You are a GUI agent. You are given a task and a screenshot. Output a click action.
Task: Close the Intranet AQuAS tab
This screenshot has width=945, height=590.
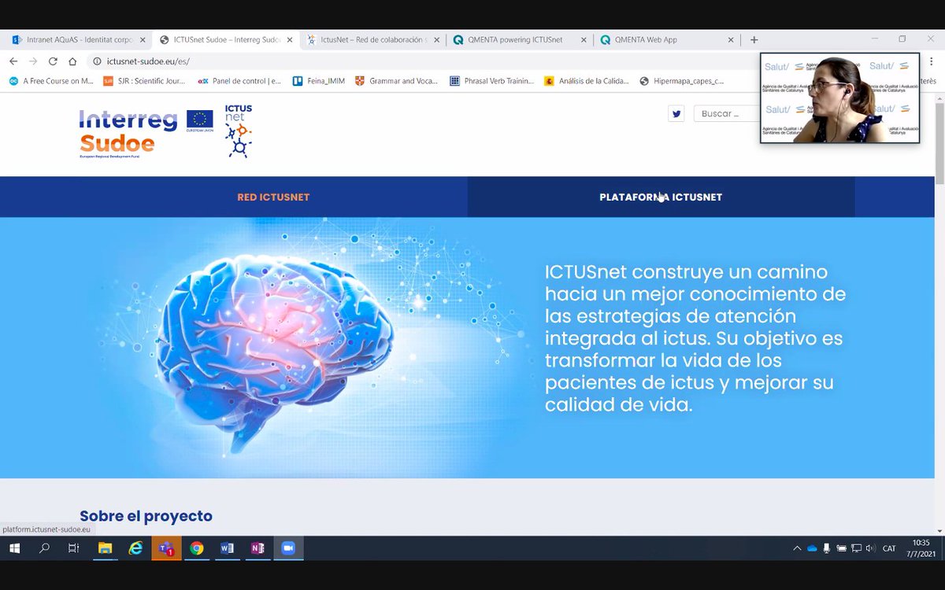(x=143, y=40)
